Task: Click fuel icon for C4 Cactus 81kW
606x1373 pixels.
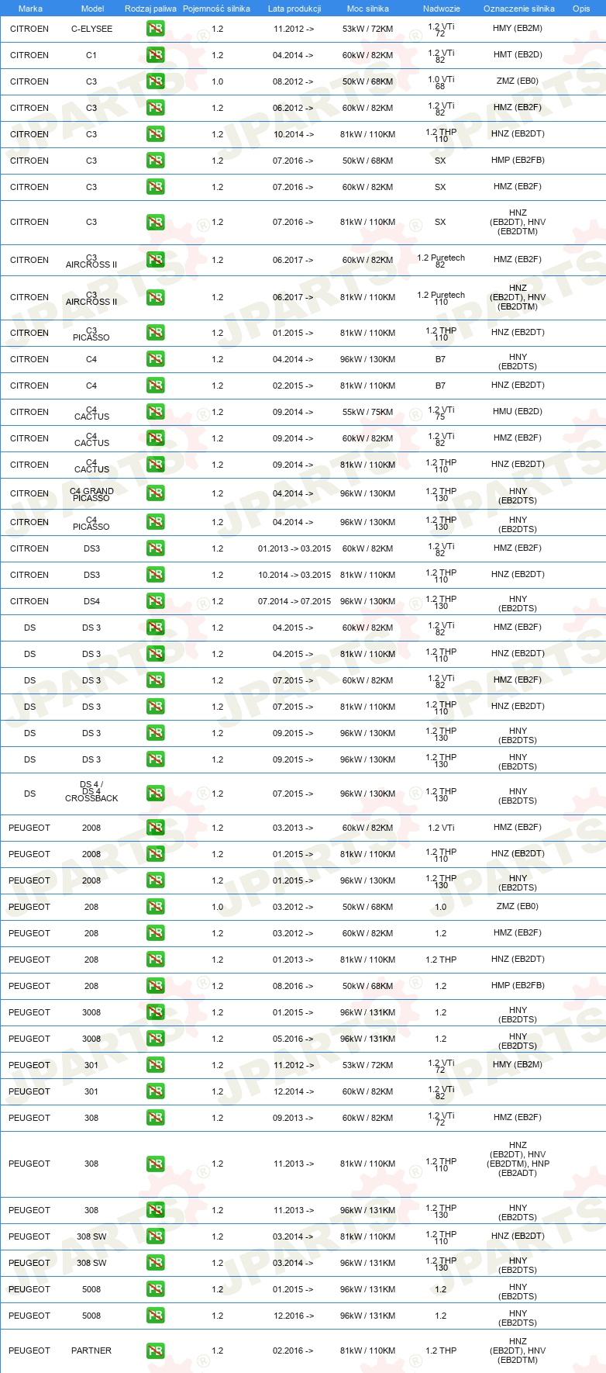Action: tap(155, 465)
